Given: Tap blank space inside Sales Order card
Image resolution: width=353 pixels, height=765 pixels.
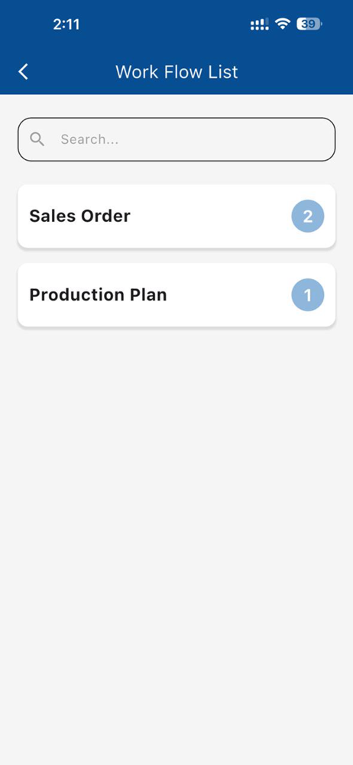Looking at the screenshot, I should tap(209, 216).
